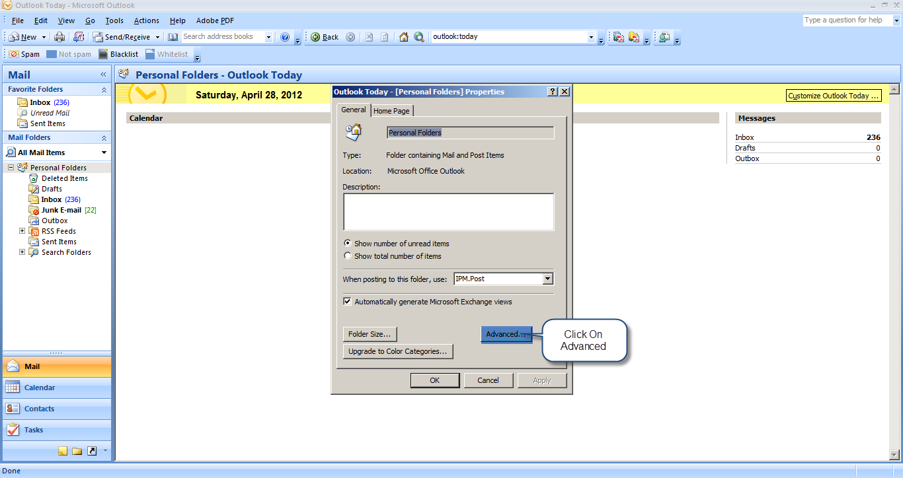Switch to the Home Page tab
Image resolution: width=903 pixels, height=478 pixels.
pos(391,111)
